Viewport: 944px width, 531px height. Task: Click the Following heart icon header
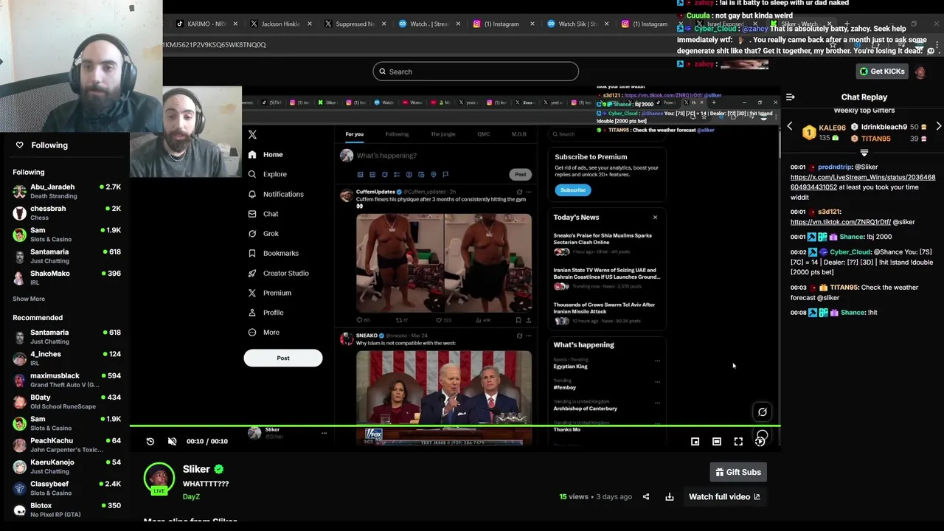(x=19, y=145)
